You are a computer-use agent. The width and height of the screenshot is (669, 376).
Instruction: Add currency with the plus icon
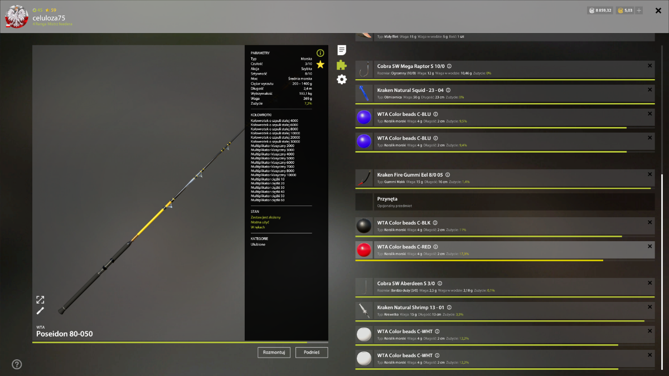(x=639, y=10)
